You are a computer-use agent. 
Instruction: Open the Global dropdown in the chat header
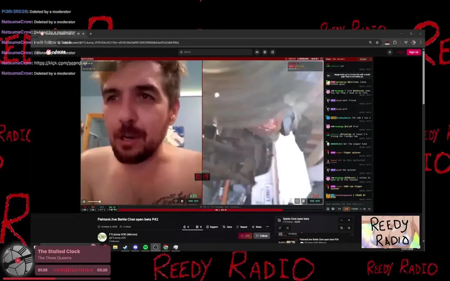tap(365, 59)
